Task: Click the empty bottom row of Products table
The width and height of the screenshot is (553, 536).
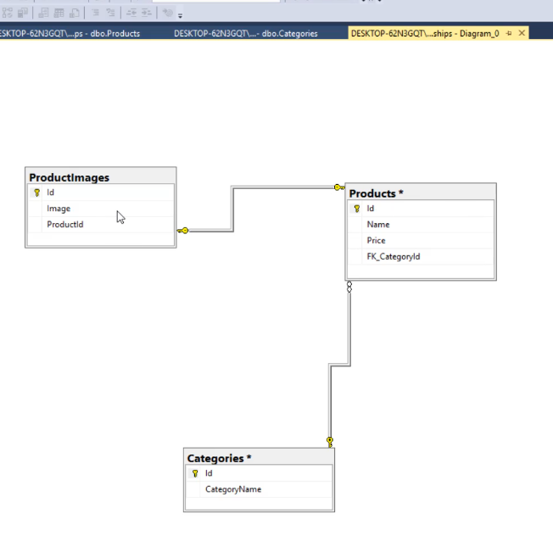Action: point(421,271)
